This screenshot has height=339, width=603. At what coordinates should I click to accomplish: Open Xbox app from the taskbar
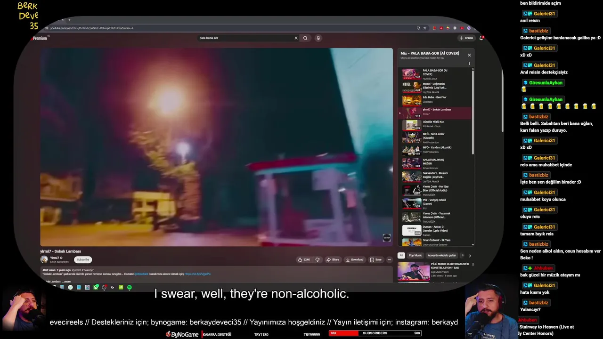pyautogui.click(x=96, y=287)
